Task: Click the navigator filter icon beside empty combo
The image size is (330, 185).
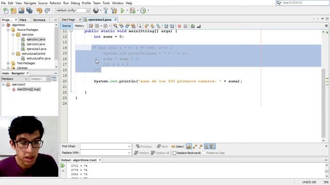Action: point(54,79)
